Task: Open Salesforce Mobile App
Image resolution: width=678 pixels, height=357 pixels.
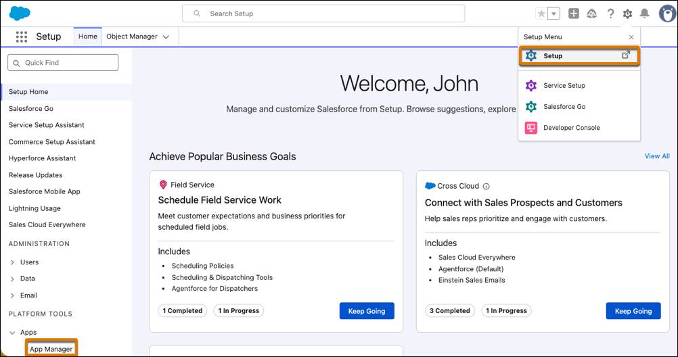Action: click(45, 191)
